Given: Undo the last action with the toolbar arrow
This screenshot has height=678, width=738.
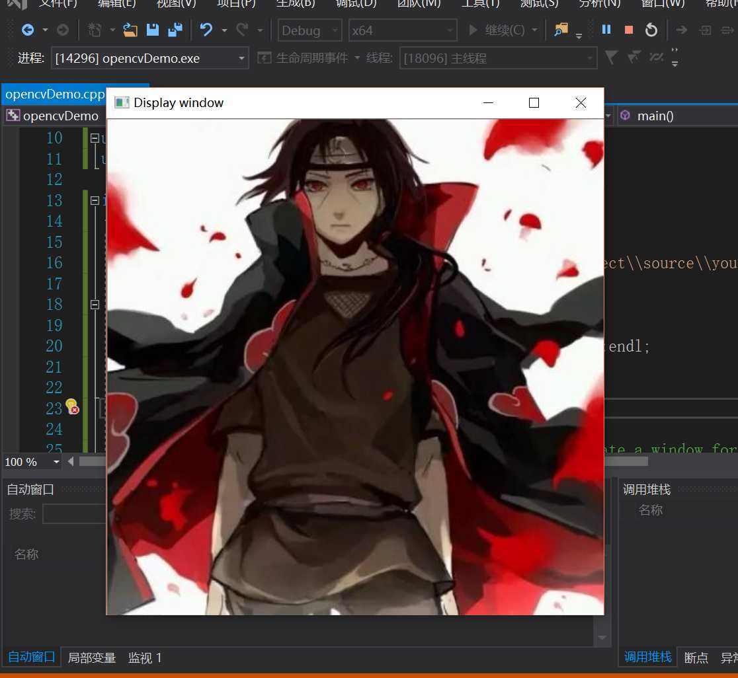Looking at the screenshot, I should pos(206,30).
